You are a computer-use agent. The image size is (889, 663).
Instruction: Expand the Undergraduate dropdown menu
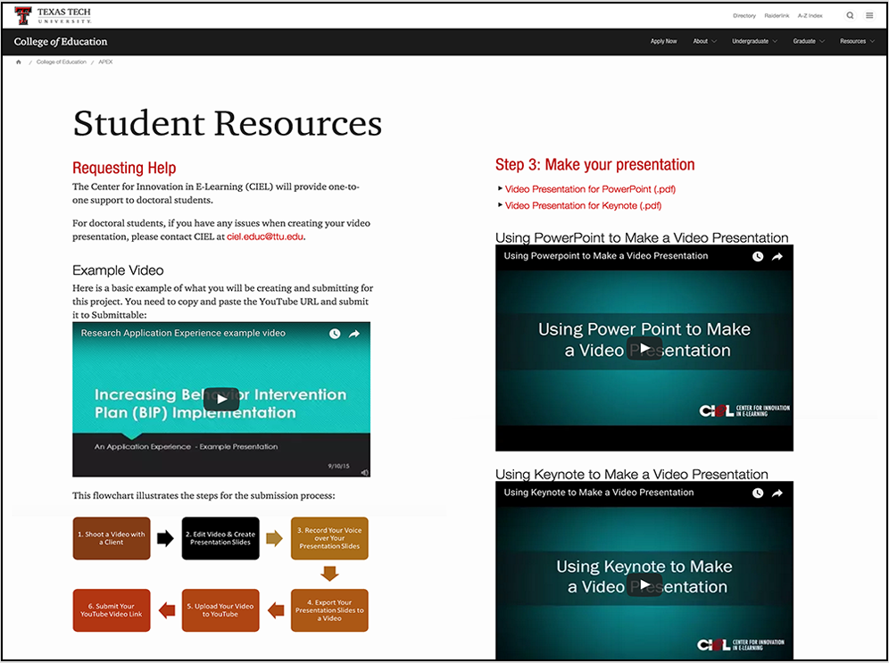pyautogui.click(x=754, y=41)
